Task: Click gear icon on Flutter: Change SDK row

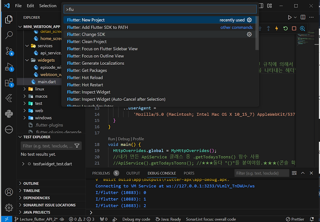Action: (249, 34)
